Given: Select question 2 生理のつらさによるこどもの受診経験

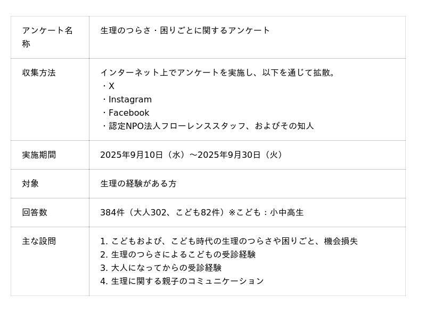Looking at the screenshot, I should click(178, 255).
